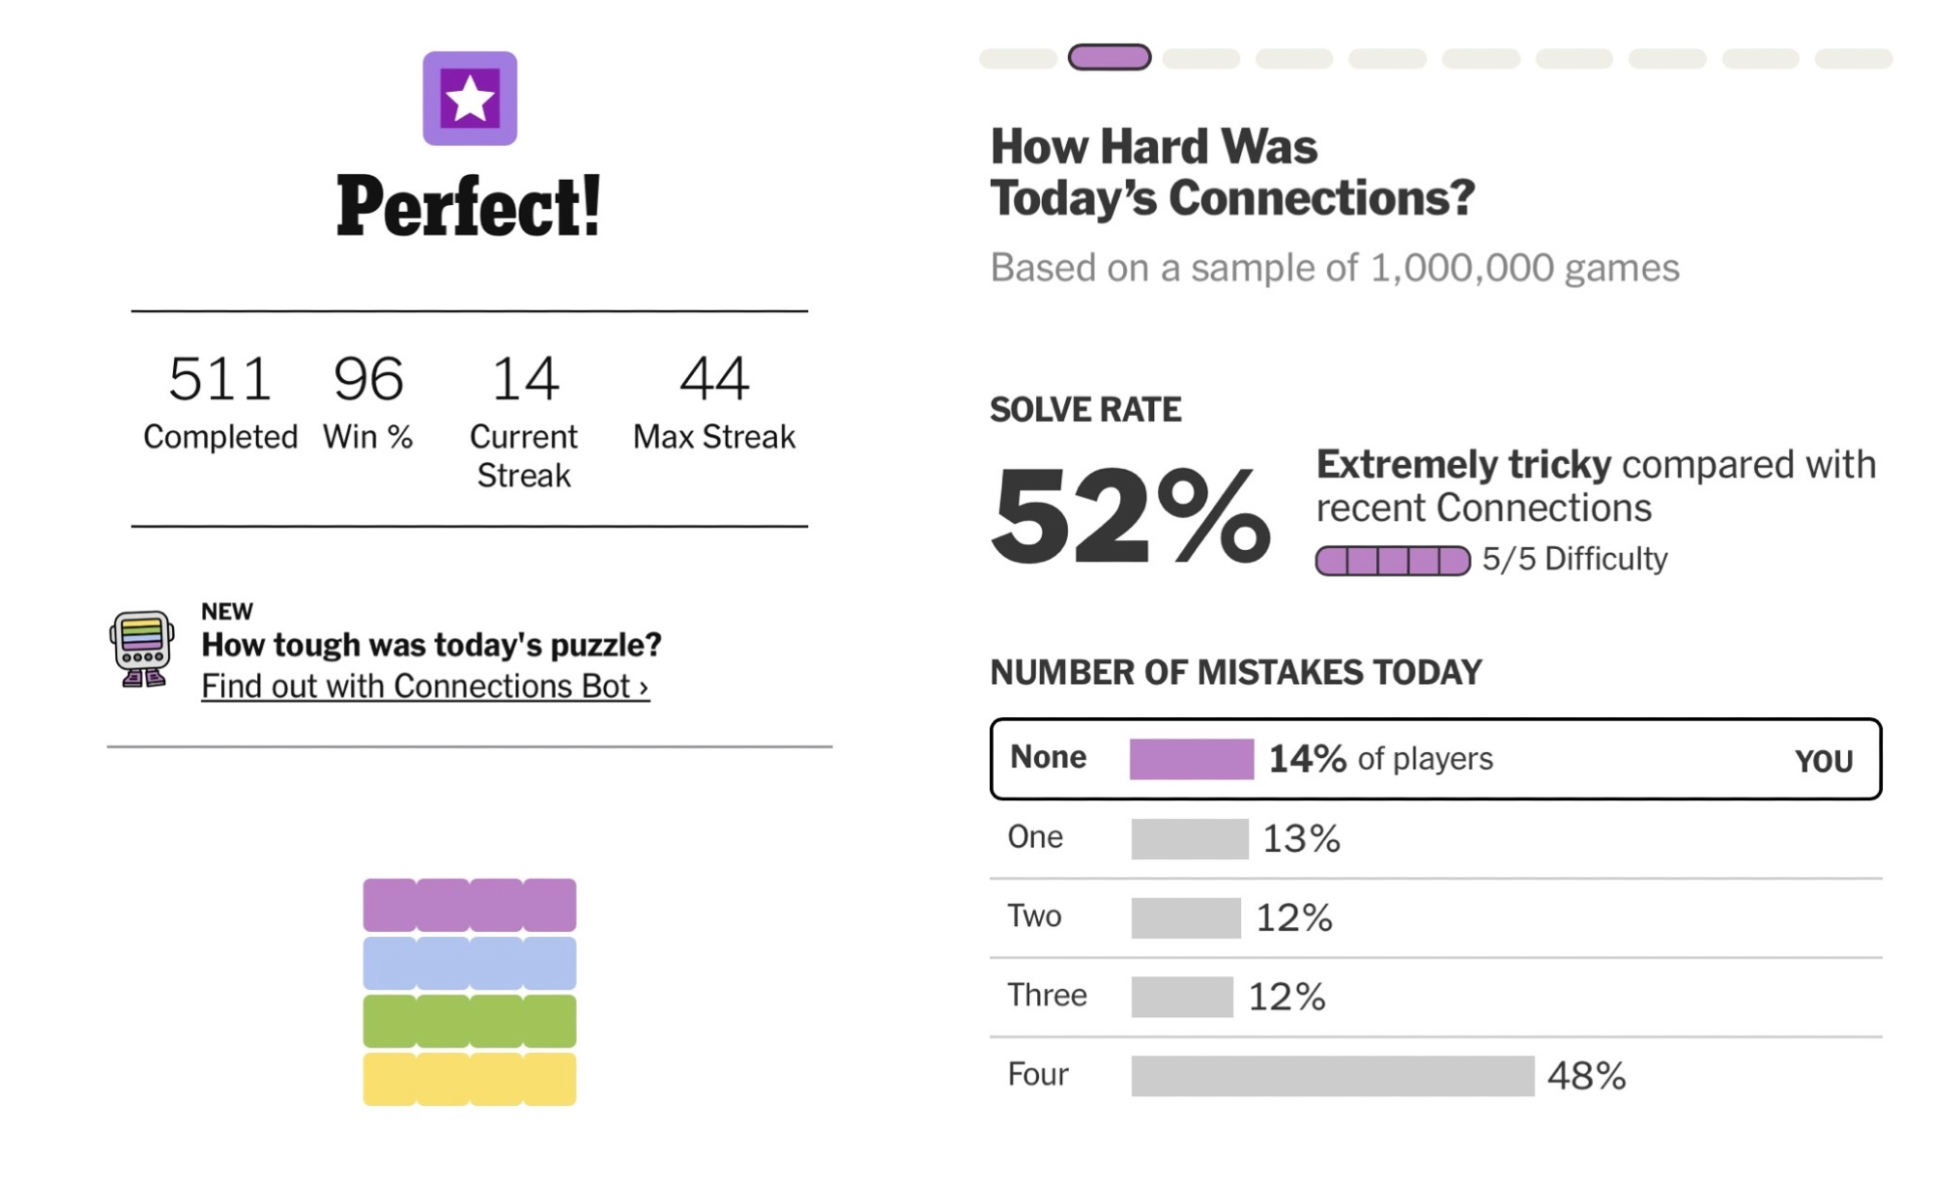This screenshot has height=1191, width=1933.
Task: Go to the first progress page indicator
Action: 1017,59
